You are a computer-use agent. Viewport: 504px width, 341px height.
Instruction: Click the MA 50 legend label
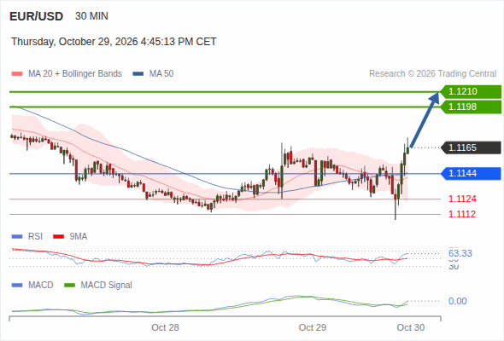pos(161,74)
